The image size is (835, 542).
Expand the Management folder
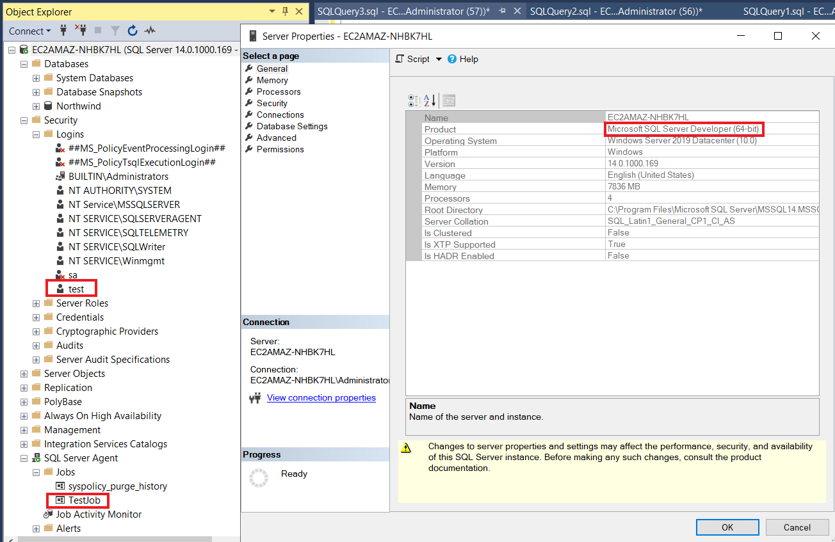tap(24, 430)
